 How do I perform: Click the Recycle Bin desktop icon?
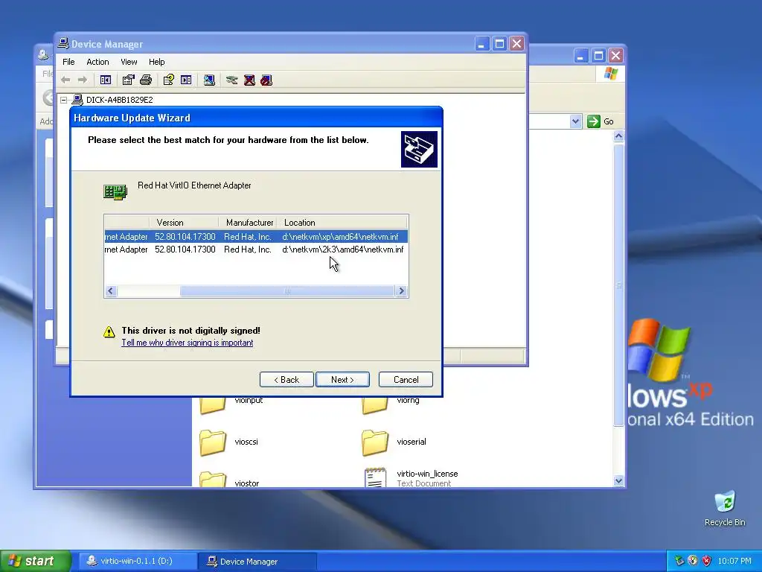coord(725,508)
